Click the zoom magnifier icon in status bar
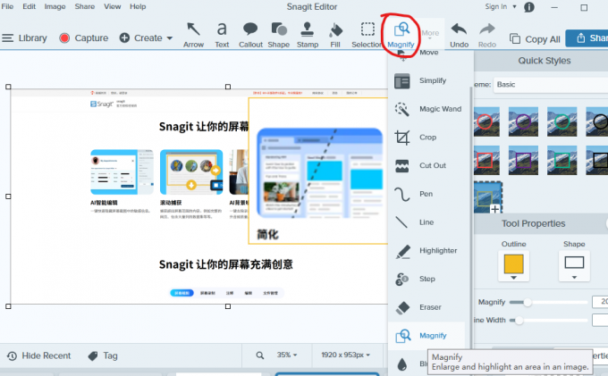Screen dimensions: 608x376 click(x=260, y=355)
